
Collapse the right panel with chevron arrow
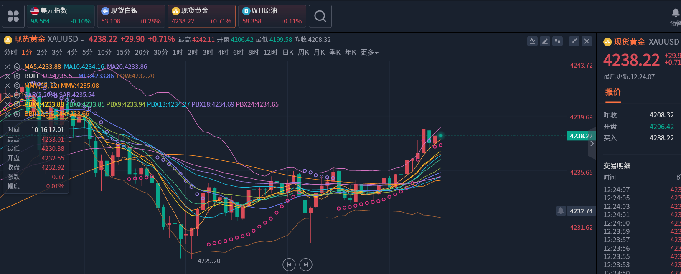592,143
